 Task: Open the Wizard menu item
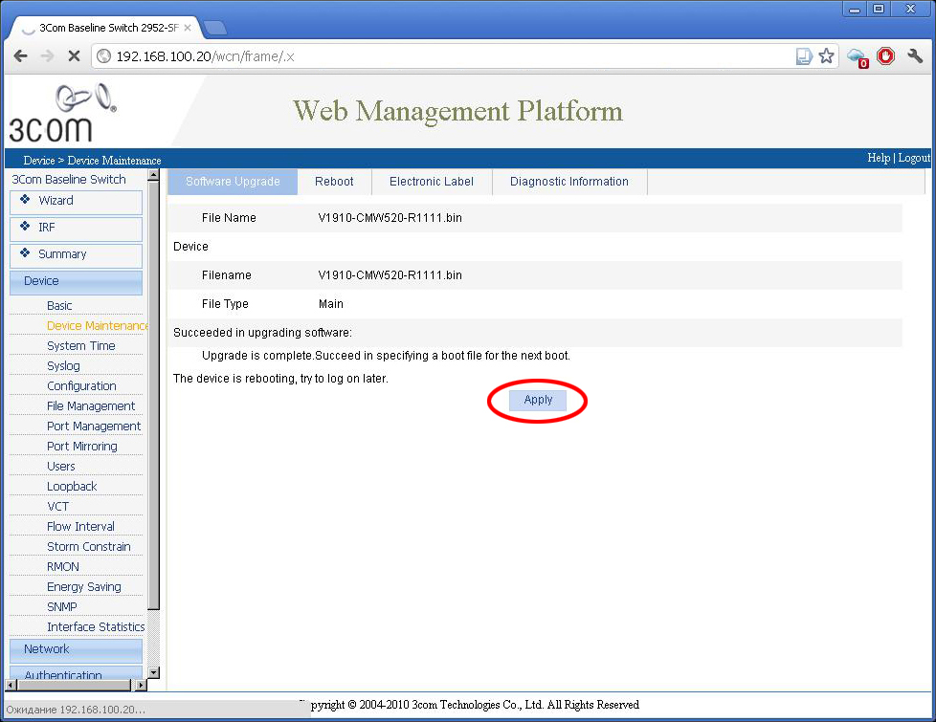(76, 202)
